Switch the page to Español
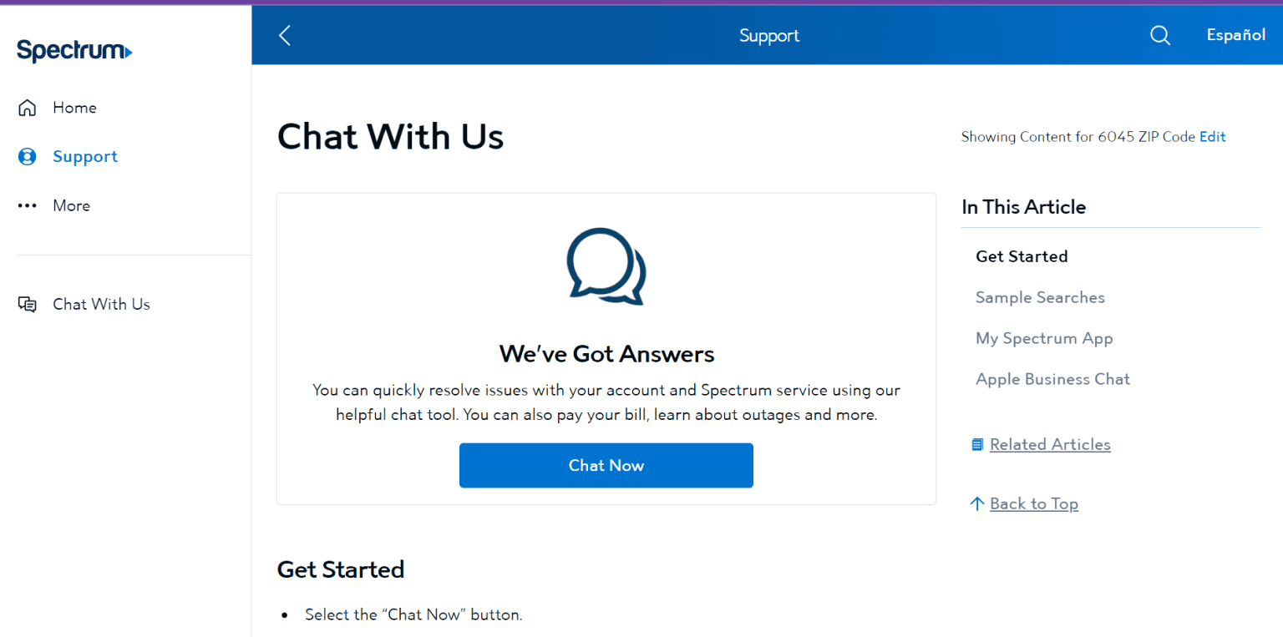This screenshot has height=637, width=1283. (1236, 35)
